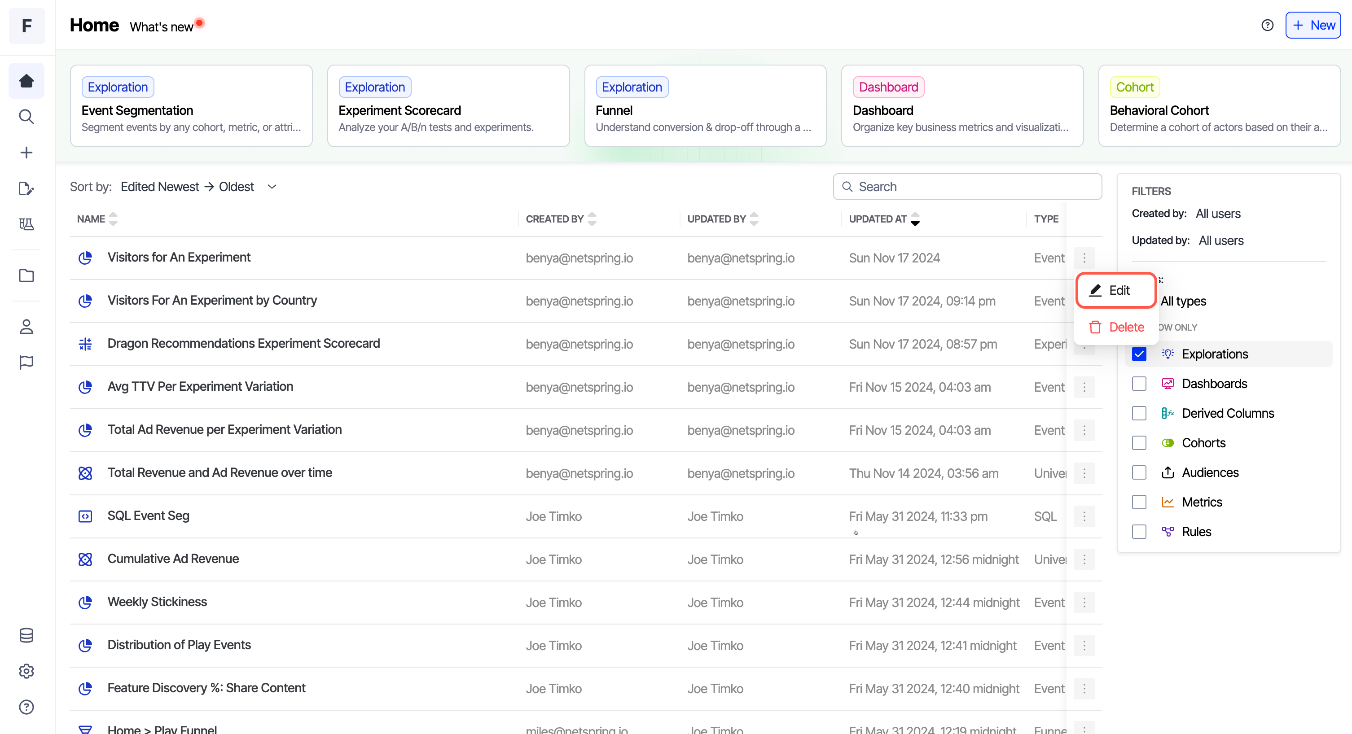Click the F workspace logo
This screenshot has height=734, width=1352.
27,26
